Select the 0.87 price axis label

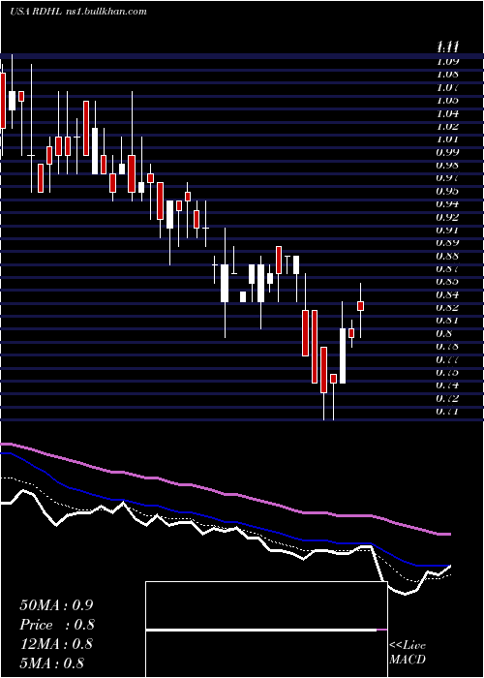[x=447, y=268]
